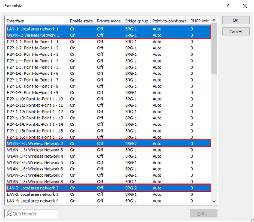This screenshot has height=222, width=254.
Task: Sort by Enable state column header
Action: pyautogui.click(x=81, y=21)
